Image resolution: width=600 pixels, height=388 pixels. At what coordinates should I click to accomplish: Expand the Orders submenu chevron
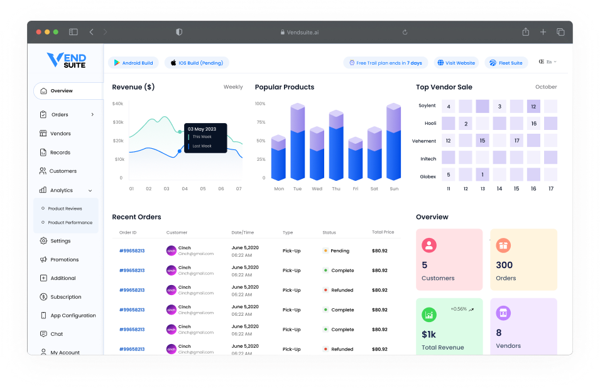coord(92,115)
